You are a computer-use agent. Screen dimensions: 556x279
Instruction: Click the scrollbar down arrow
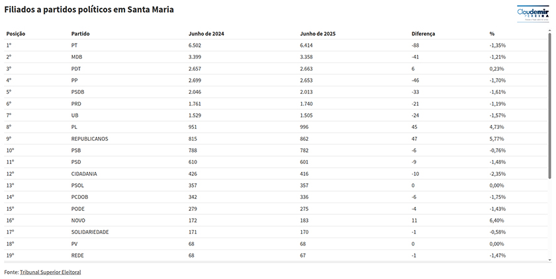point(549,260)
